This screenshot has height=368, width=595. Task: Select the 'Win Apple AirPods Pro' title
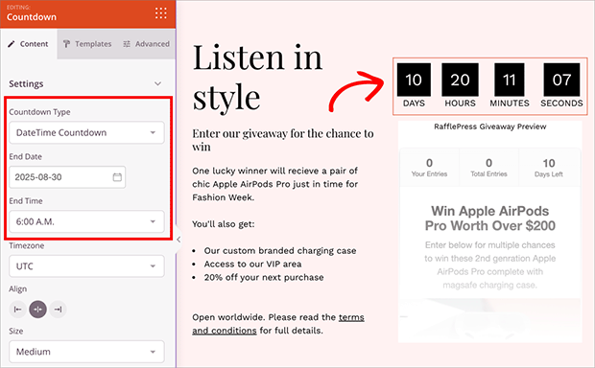coord(489,218)
